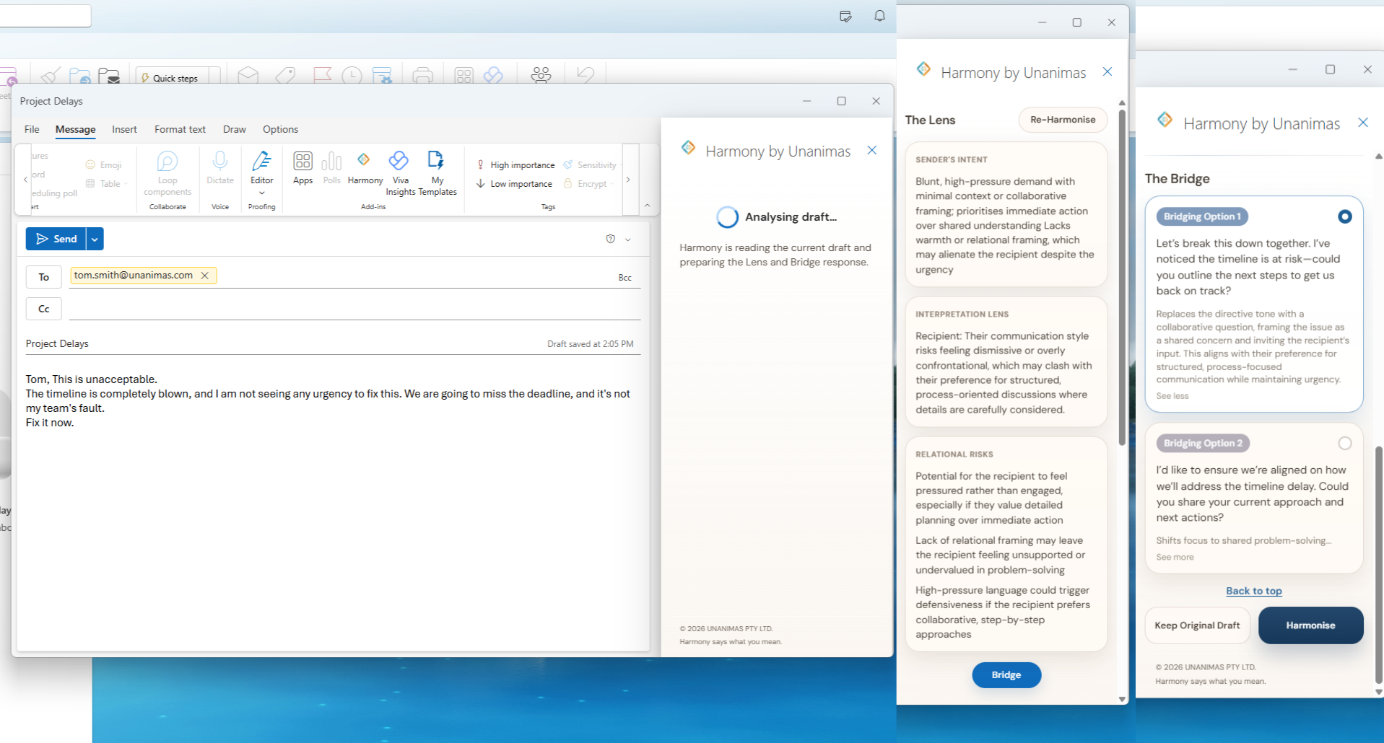Expand the ribbon overflow chevron
This screenshot has width=1384, height=743.
[x=628, y=180]
